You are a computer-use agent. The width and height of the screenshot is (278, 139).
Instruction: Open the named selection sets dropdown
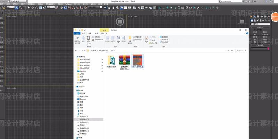pos(95,7)
